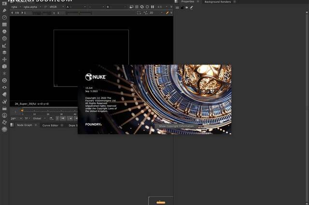Open the B input dropdown
The width and height of the screenshot is (309, 205).
(x=116, y=7)
